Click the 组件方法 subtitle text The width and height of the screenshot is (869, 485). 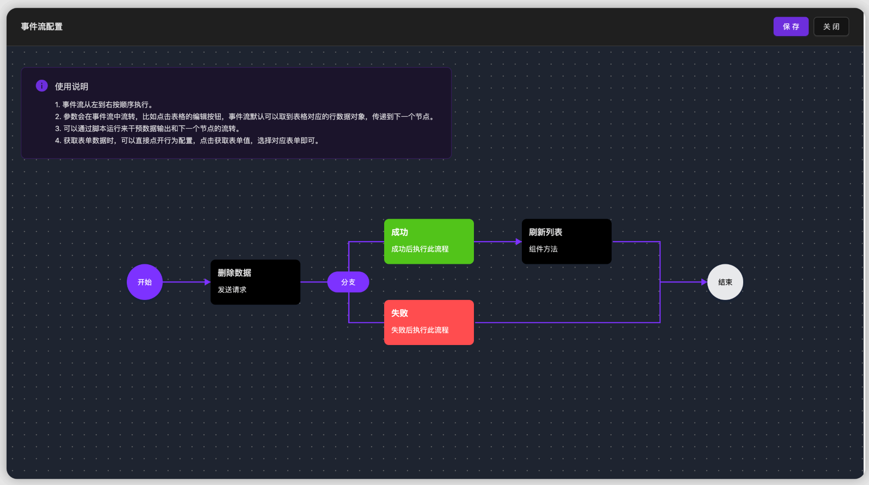543,249
